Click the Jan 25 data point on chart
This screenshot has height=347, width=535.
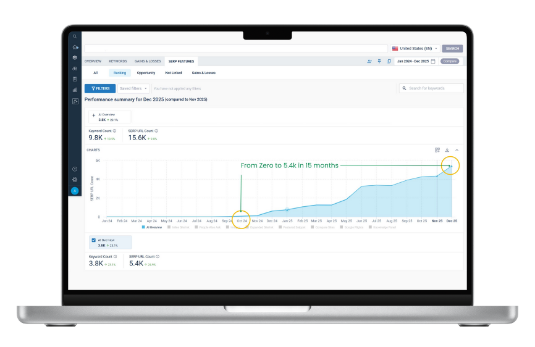(287, 210)
